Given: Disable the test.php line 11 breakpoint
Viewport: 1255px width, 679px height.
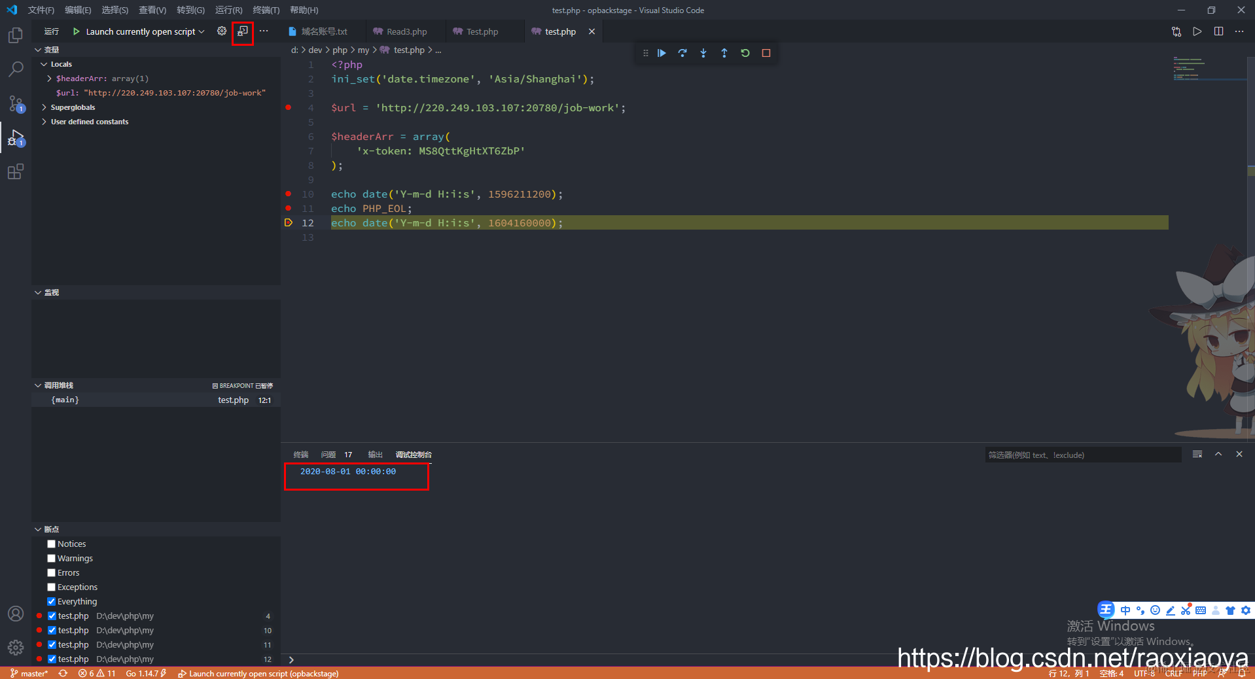Looking at the screenshot, I should coord(52,645).
